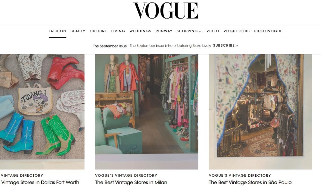Viewport: 321px width, 186px height.
Task: Open the Fashion tab
Action: point(57,31)
